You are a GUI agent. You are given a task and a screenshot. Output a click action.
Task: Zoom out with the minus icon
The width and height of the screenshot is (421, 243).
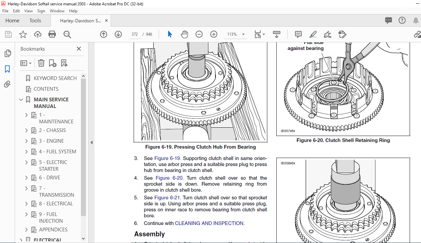(199, 34)
